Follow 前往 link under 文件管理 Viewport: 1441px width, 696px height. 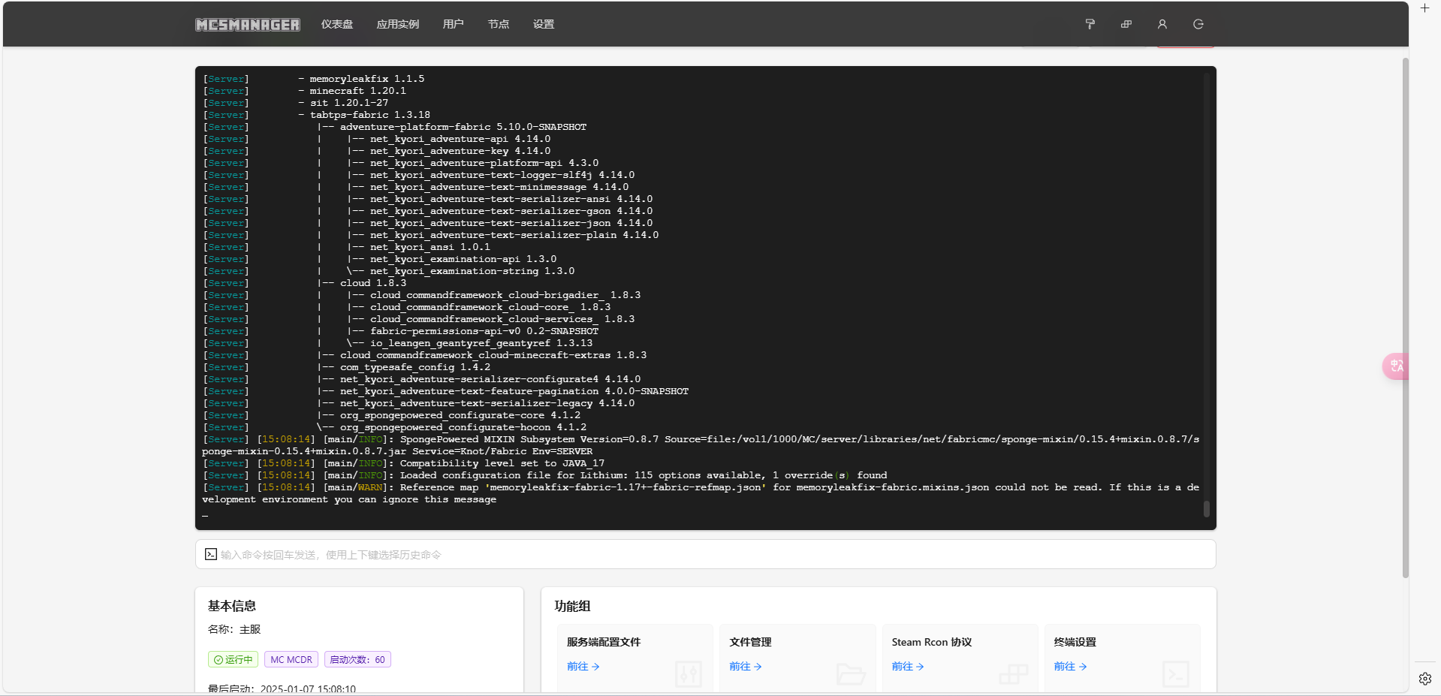click(x=746, y=666)
